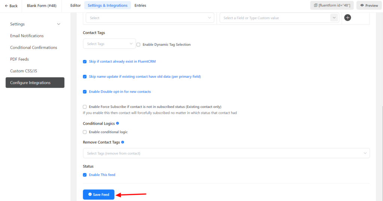The image size is (383, 201).
Task: Open the Select Tags dropdown under Contact Tags
Action: 109,44
